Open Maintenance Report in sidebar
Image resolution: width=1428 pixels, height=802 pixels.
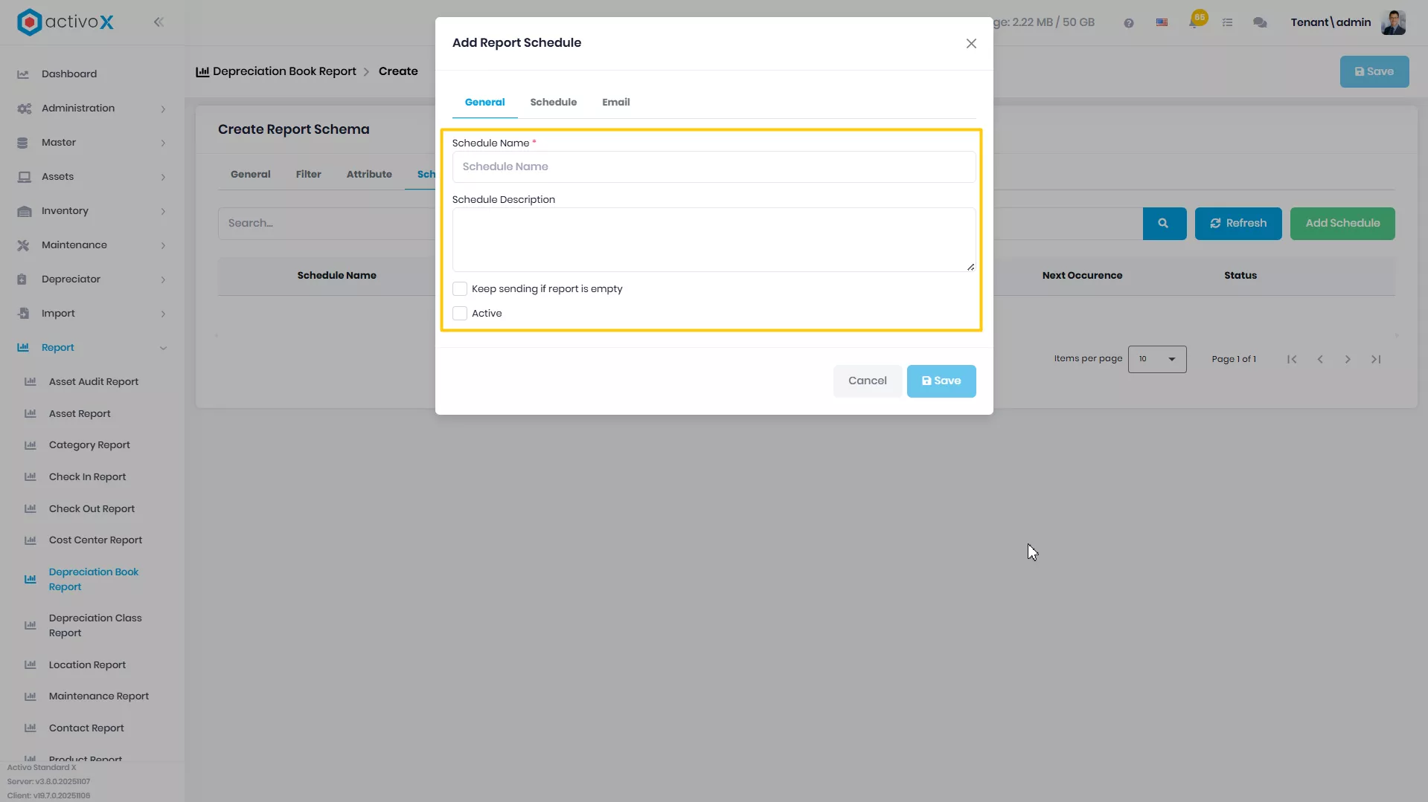(99, 696)
